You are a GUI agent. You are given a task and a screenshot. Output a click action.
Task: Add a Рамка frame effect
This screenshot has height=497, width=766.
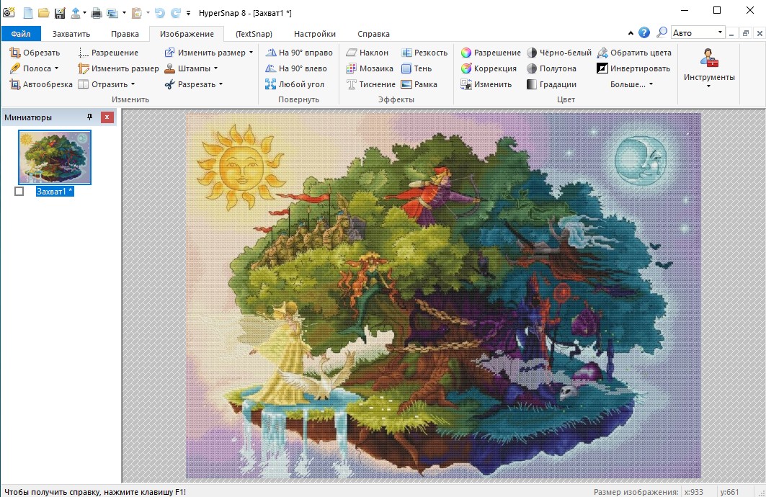[419, 84]
